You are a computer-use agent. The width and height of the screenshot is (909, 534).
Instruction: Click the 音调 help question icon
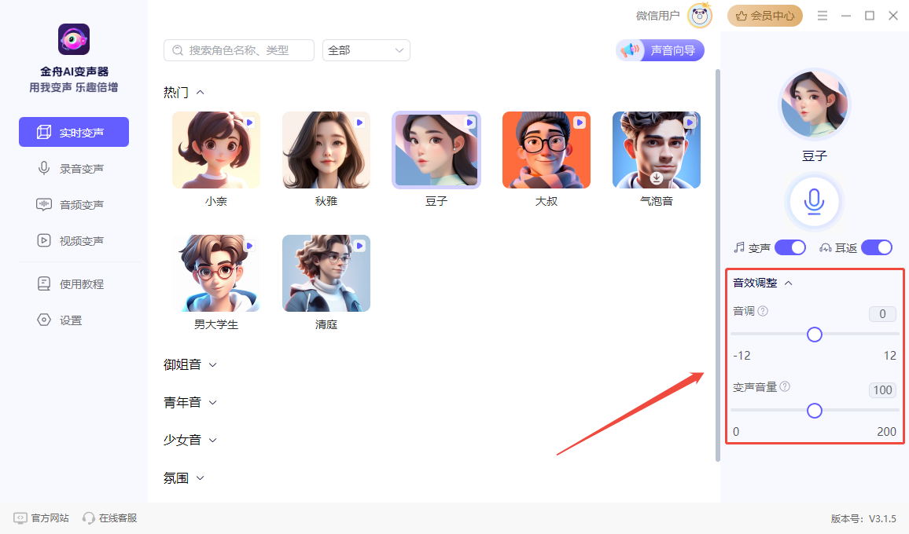(763, 311)
